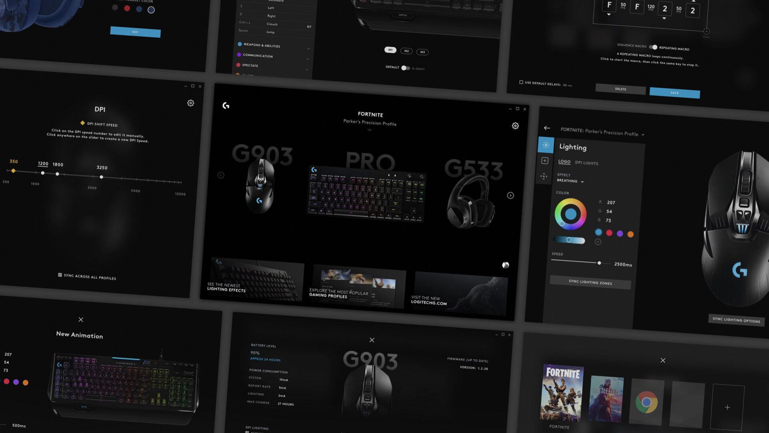Screen dimensions: 769x433
Task: Open the Fortnite profile name dropdown
Action: 643,135
